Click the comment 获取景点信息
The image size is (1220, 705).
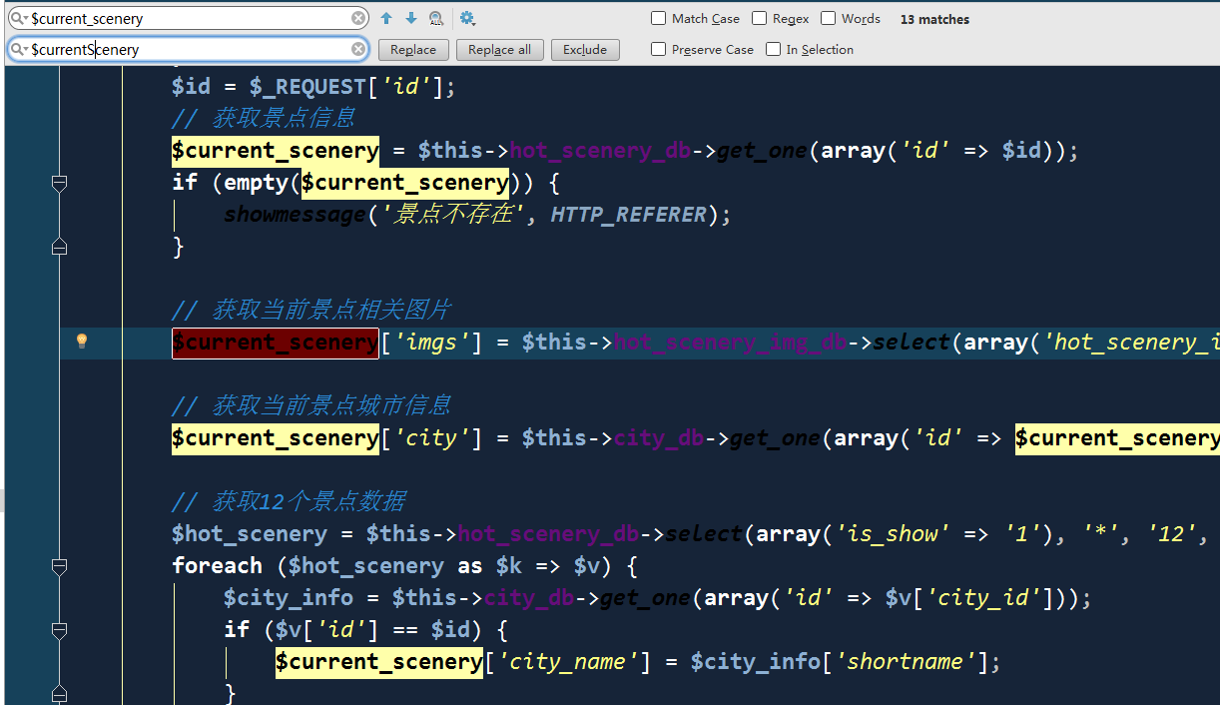[x=264, y=118]
